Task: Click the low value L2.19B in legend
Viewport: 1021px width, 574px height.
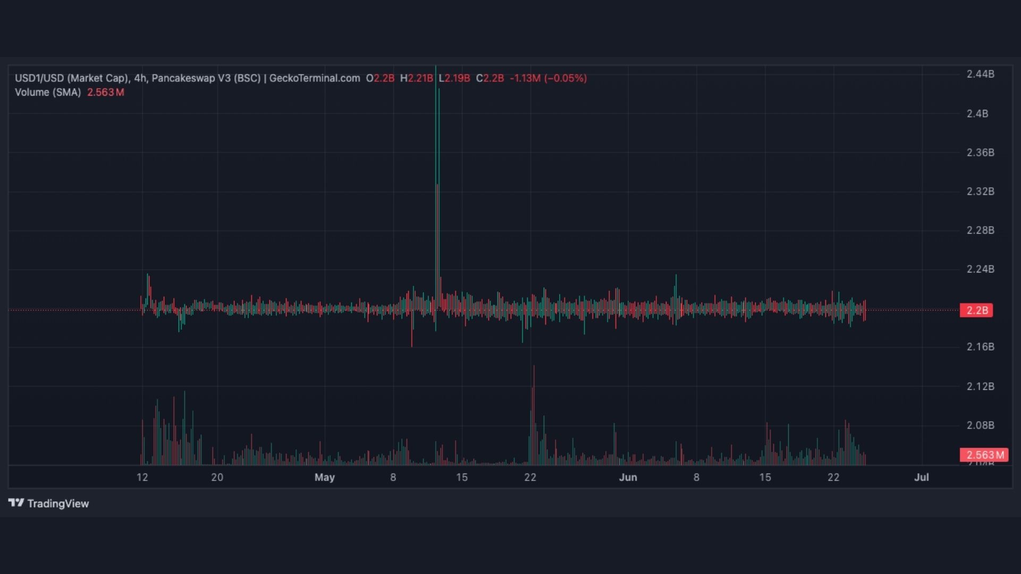Action: pos(454,78)
